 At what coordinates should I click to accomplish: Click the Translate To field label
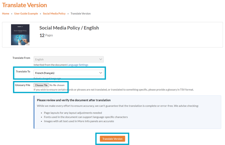pyautogui.click(x=23, y=72)
